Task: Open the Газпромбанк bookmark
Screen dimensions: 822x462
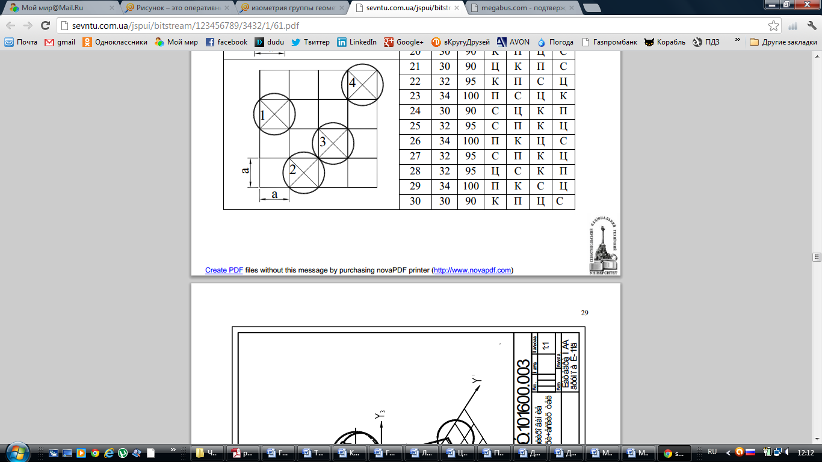Action: coord(610,42)
